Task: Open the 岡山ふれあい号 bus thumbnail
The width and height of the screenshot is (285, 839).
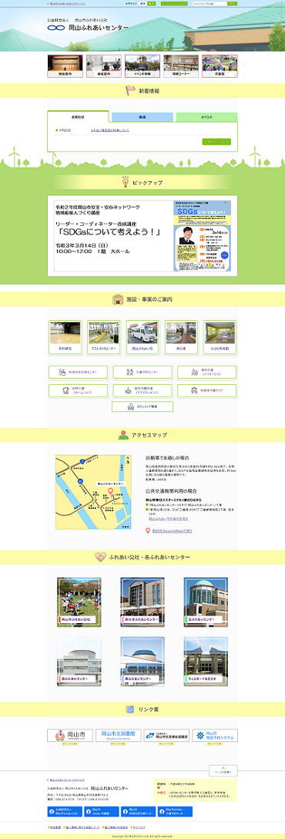Action: tap(142, 336)
